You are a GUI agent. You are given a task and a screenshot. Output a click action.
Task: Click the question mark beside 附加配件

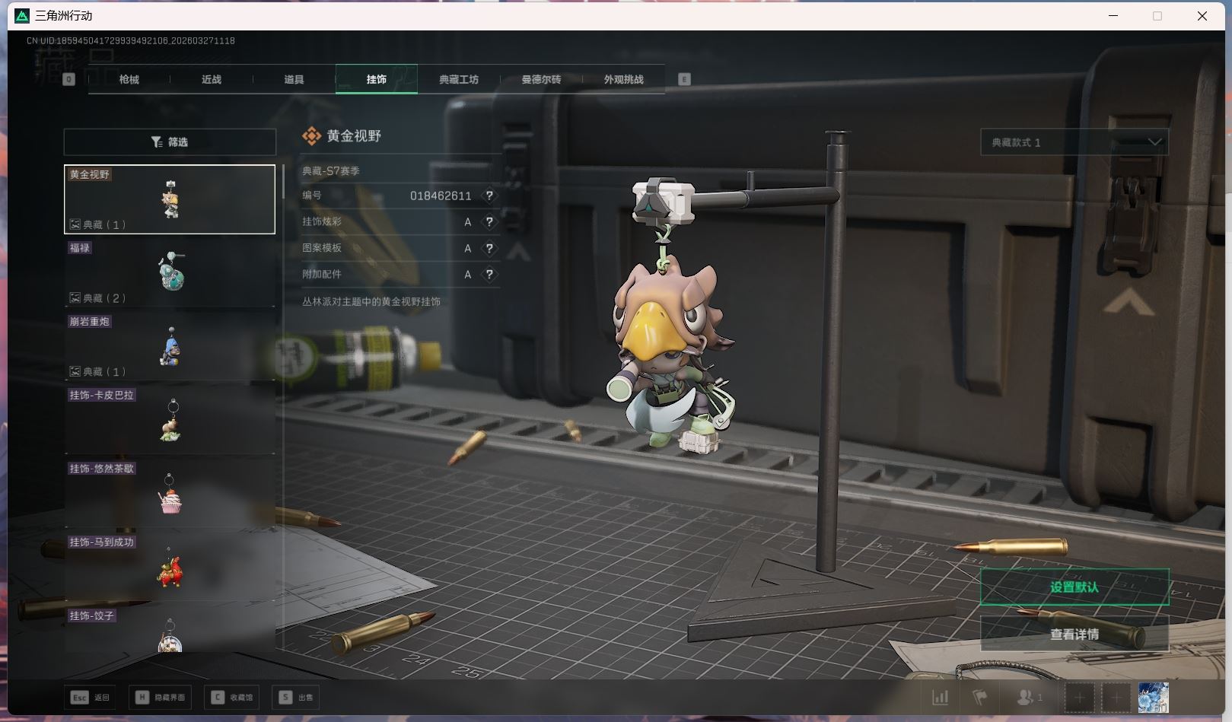click(489, 274)
